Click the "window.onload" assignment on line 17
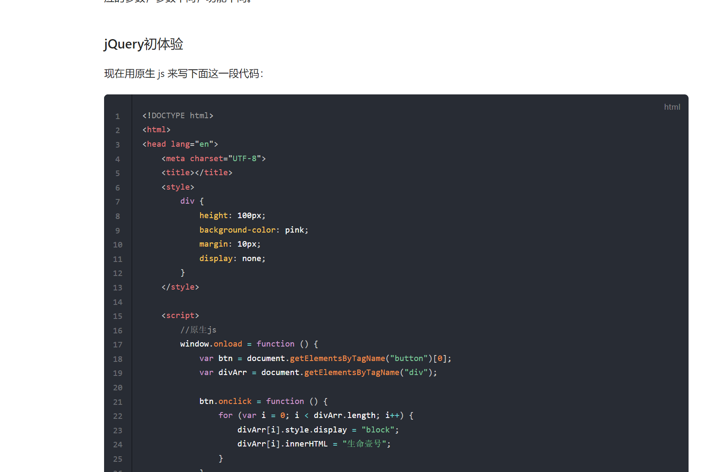 click(211, 344)
